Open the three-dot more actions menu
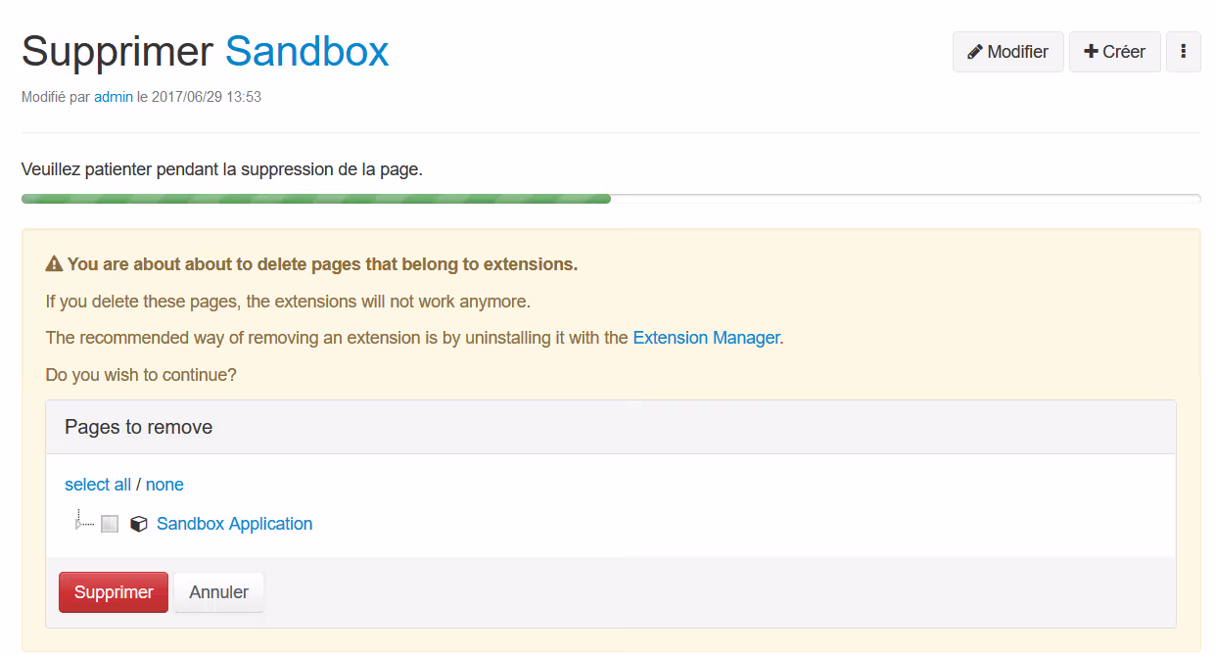The height and width of the screenshot is (655, 1215). [1183, 52]
